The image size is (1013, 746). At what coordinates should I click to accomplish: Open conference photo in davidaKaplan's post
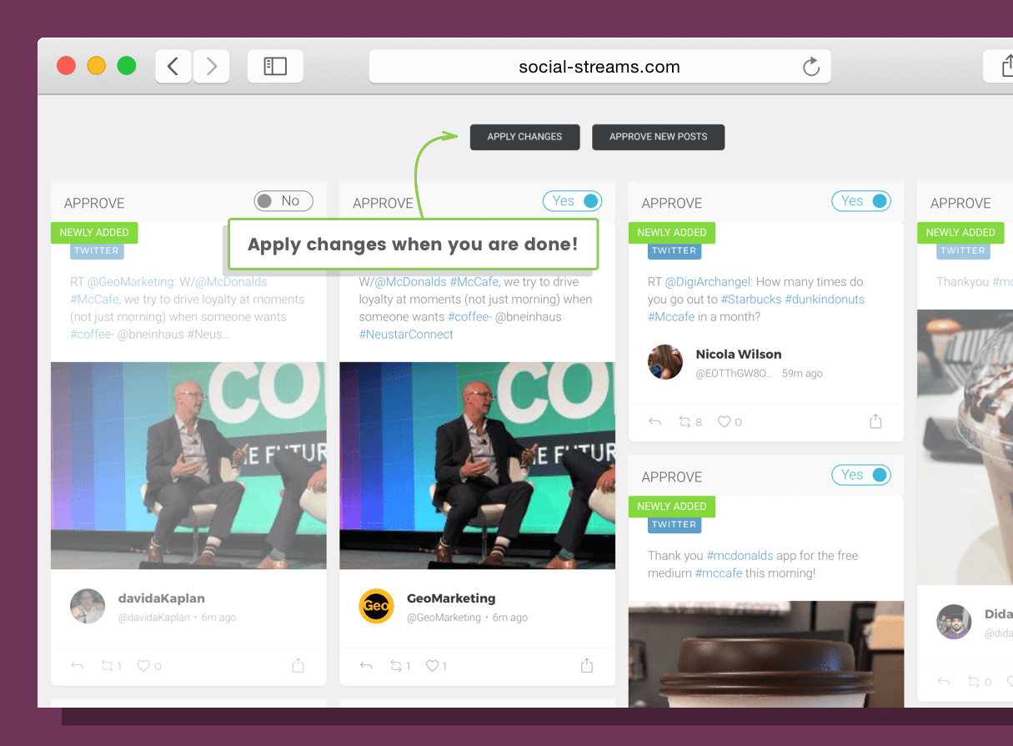click(x=188, y=466)
